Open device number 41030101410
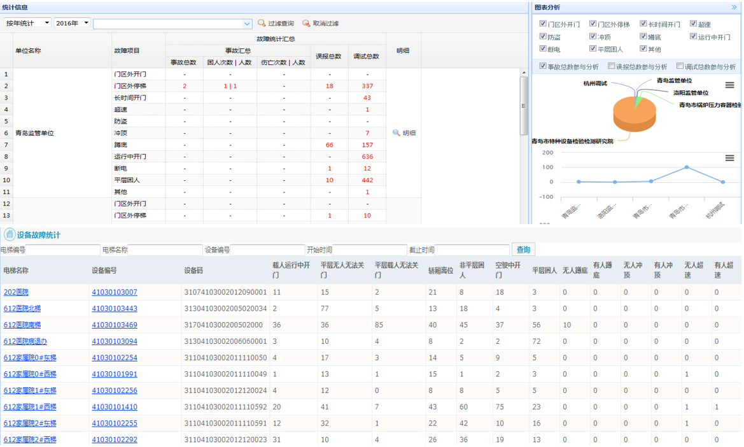This screenshot has width=744, height=447. click(115, 407)
